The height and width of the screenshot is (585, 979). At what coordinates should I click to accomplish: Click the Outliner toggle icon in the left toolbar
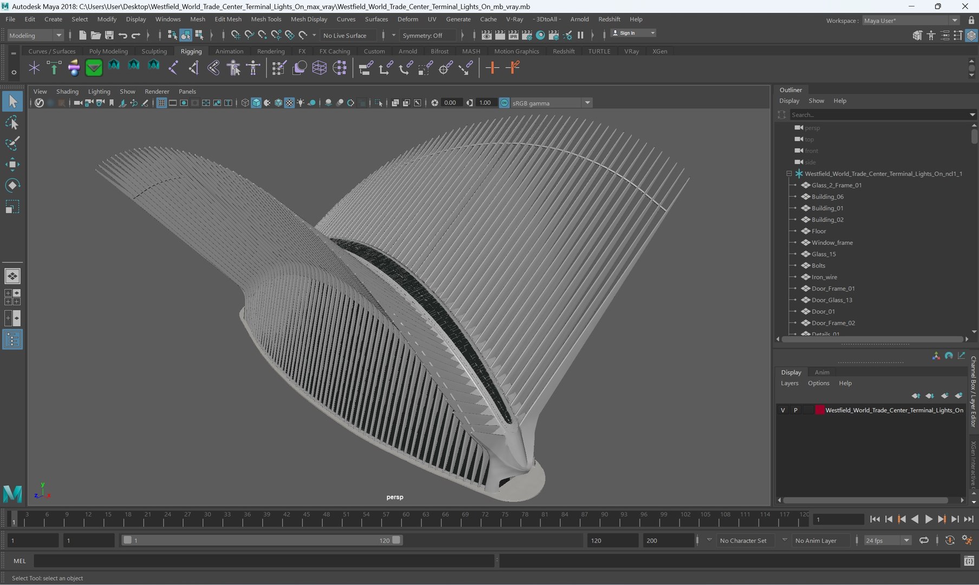(x=12, y=340)
